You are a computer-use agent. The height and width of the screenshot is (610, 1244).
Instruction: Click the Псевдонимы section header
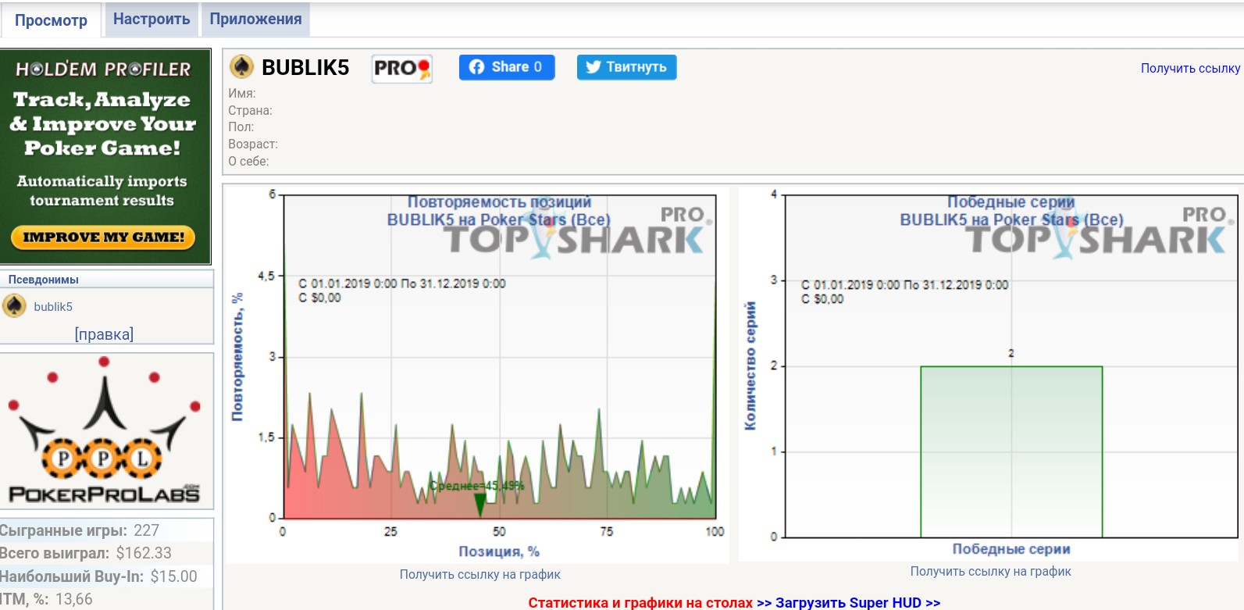coord(44,280)
